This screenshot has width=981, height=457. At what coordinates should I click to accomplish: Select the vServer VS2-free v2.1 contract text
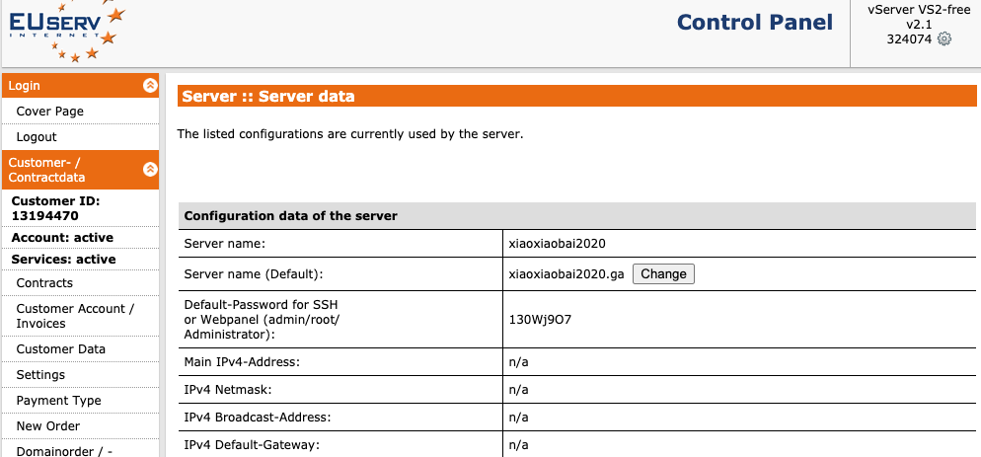pos(919,17)
